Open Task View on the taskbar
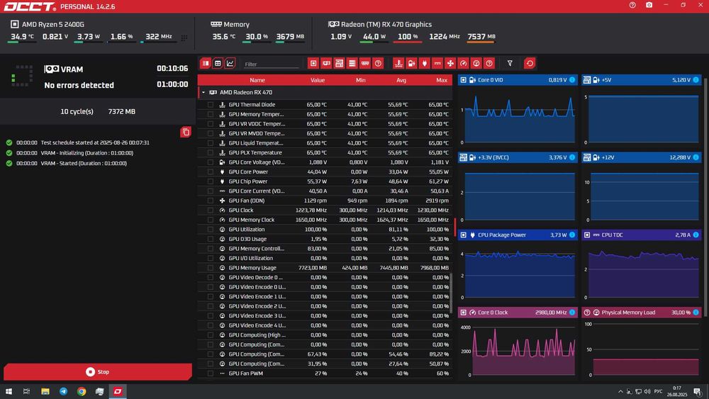Image resolution: width=709 pixels, height=399 pixels. 27,391
